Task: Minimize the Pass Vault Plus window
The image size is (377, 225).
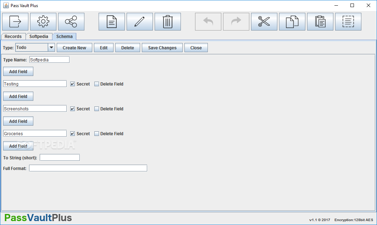Action: click(x=336, y=5)
